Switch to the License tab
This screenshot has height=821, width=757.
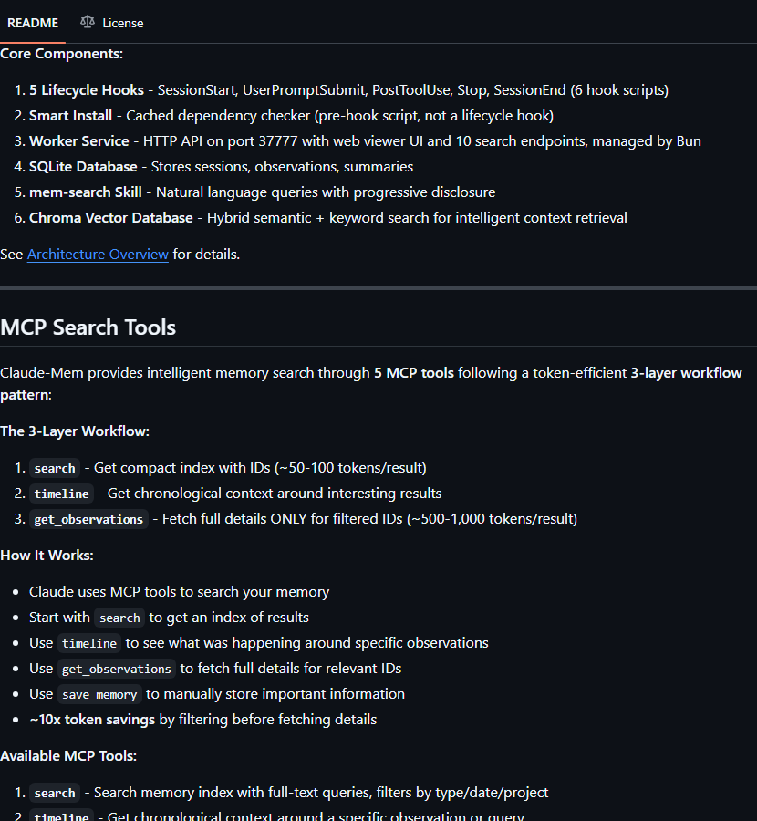coord(111,23)
